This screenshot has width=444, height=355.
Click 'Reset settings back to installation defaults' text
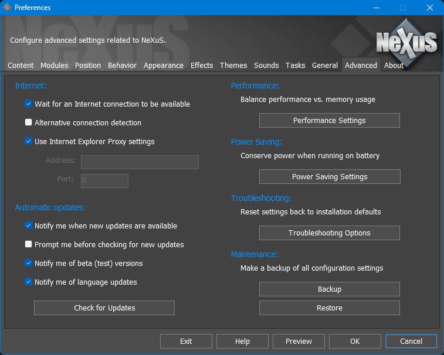[x=311, y=212]
